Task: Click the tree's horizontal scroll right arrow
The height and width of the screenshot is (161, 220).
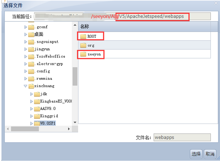Action: tap(69, 129)
